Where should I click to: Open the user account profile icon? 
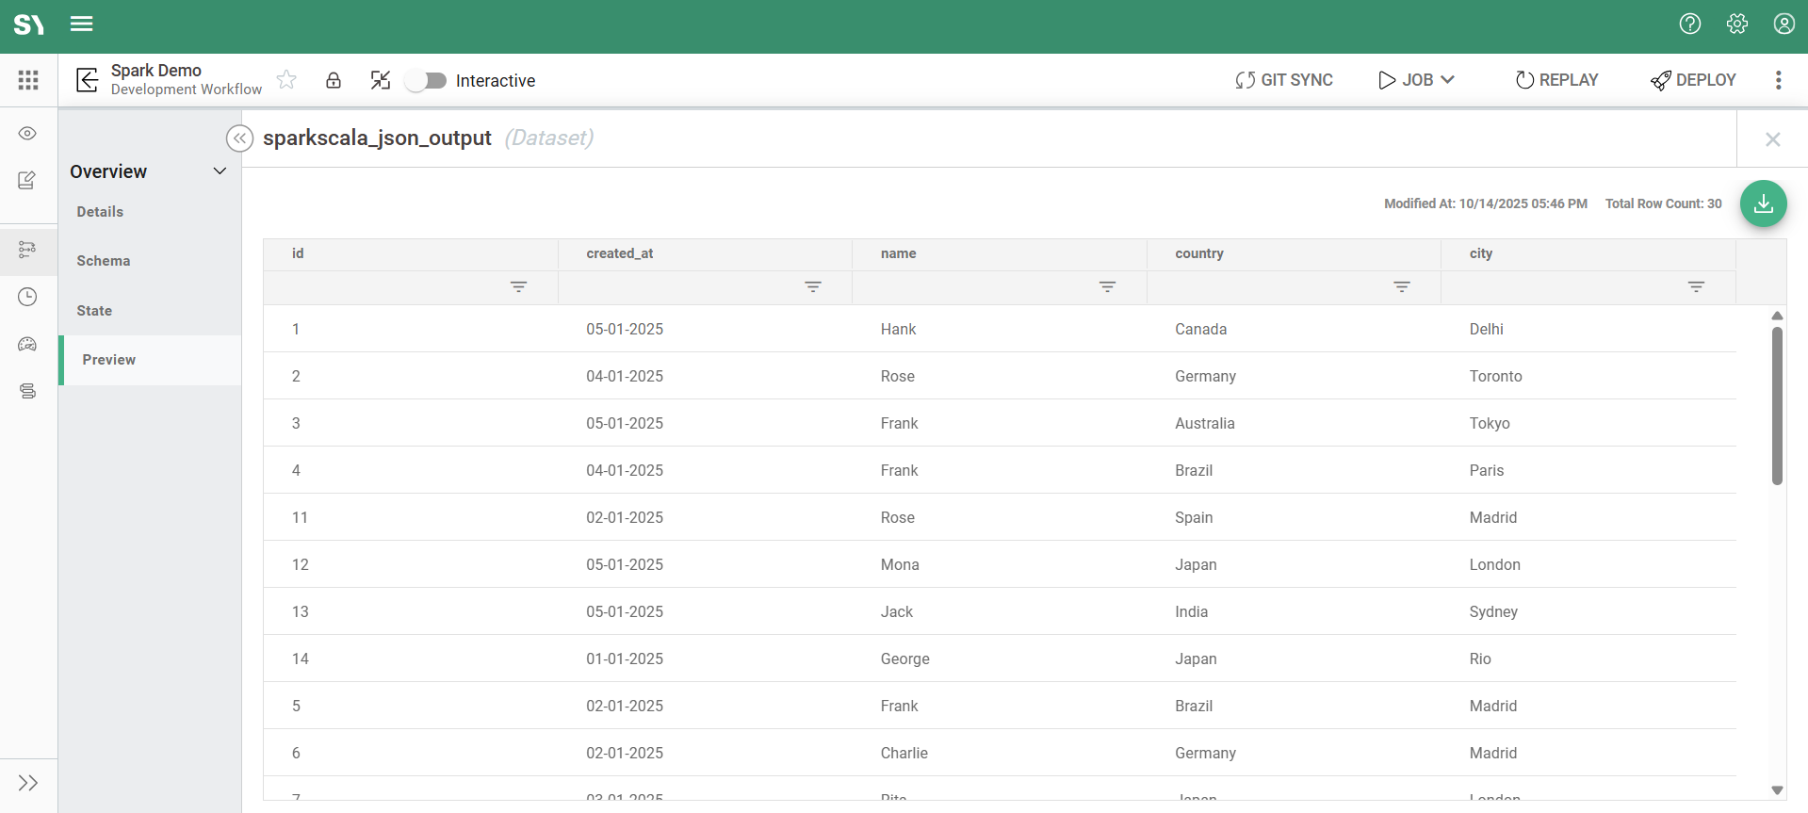(x=1784, y=24)
